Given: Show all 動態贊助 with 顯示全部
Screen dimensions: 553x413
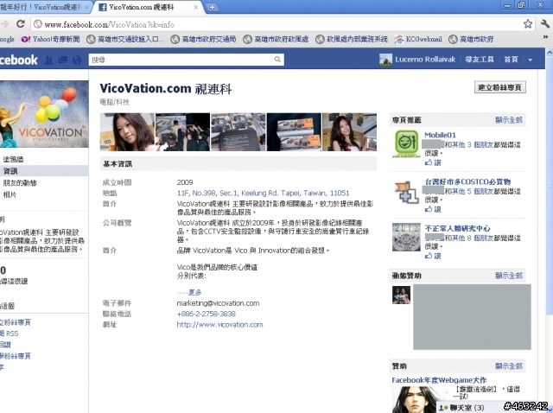Looking at the screenshot, I should [x=509, y=276].
